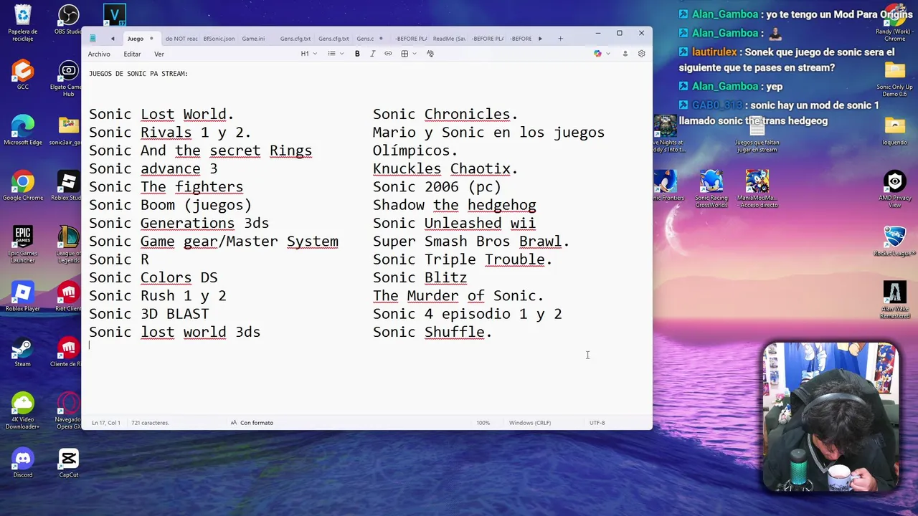
Task: Click the Notepad app icon in title bar
Action: coord(93,39)
